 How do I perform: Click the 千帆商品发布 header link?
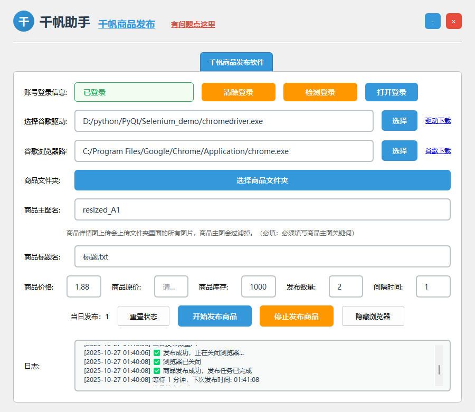(x=126, y=24)
